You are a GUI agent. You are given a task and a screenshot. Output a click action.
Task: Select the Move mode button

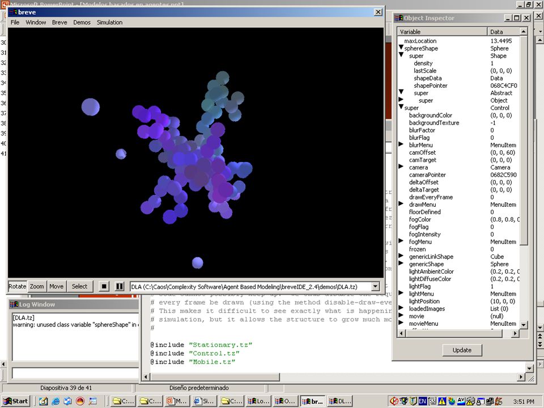tap(56, 286)
